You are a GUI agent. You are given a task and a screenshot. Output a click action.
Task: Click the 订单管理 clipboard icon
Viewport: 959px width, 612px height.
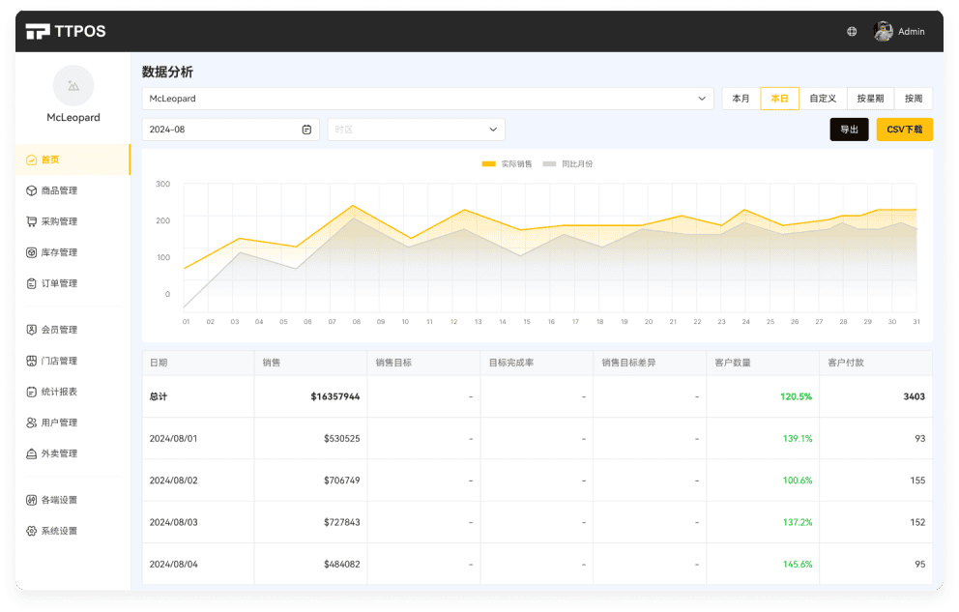pos(32,283)
